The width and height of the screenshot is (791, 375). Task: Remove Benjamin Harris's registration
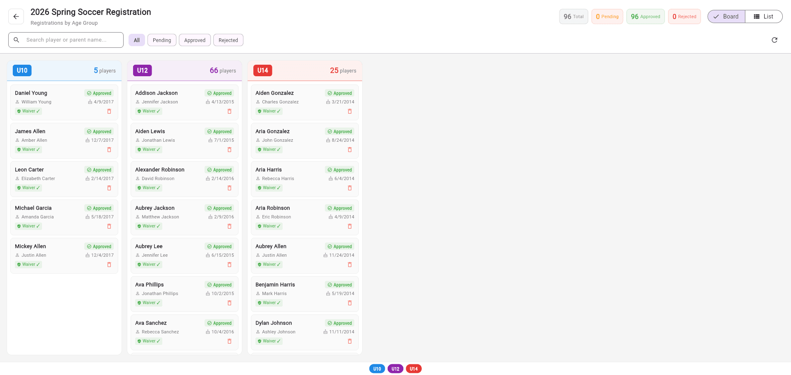coord(350,303)
